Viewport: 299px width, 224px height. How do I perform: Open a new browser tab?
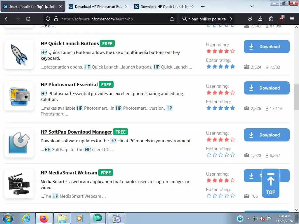[203, 7]
